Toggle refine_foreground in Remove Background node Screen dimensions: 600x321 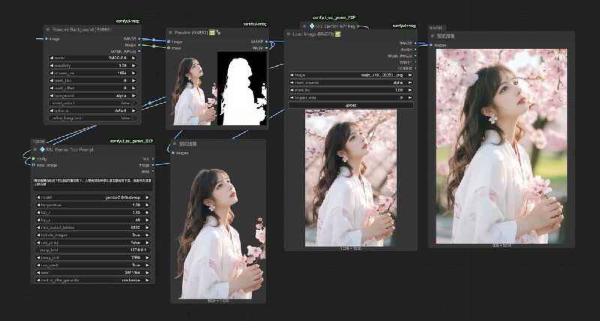pyautogui.click(x=93, y=118)
